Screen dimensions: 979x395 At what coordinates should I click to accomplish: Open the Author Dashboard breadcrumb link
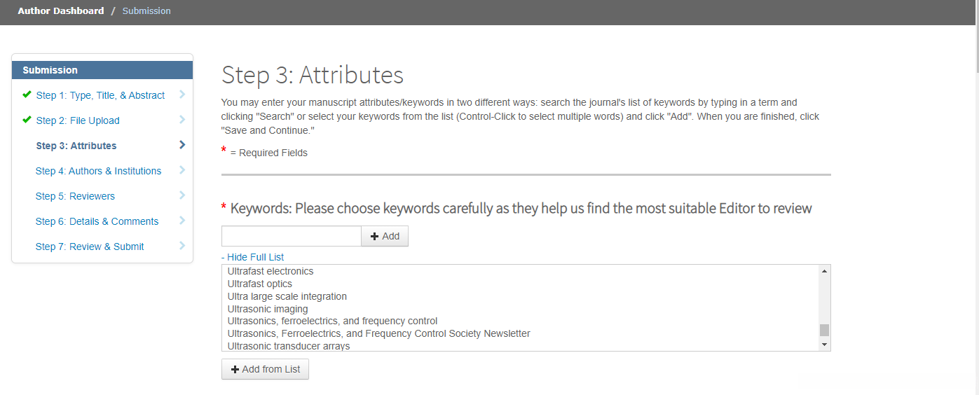61,11
